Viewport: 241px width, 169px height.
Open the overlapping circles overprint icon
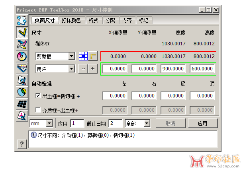(22, 92)
